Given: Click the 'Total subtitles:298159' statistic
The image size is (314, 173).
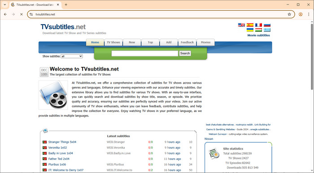Looking at the screenshot, I should coord(237,153).
